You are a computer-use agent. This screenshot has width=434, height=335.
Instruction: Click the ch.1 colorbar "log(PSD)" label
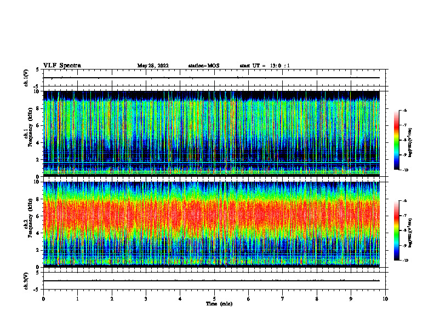[x=410, y=142]
